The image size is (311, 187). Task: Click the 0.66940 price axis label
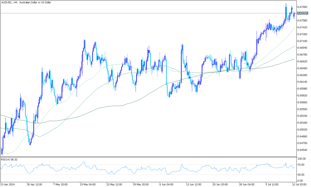303,48
